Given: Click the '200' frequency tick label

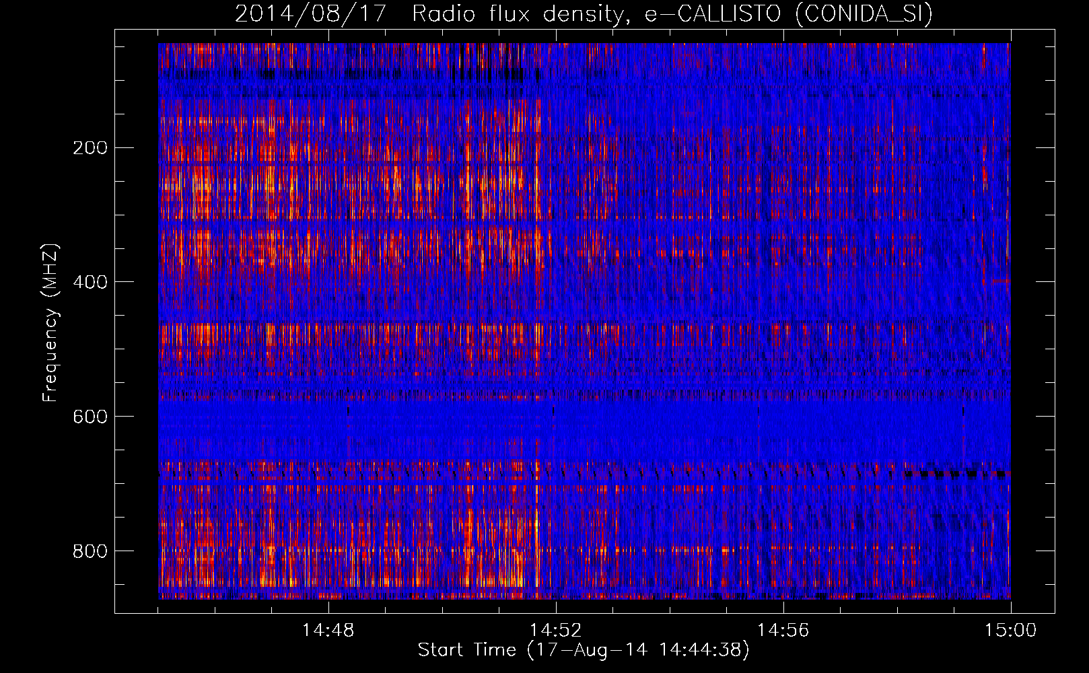Looking at the screenshot, I should pos(90,147).
